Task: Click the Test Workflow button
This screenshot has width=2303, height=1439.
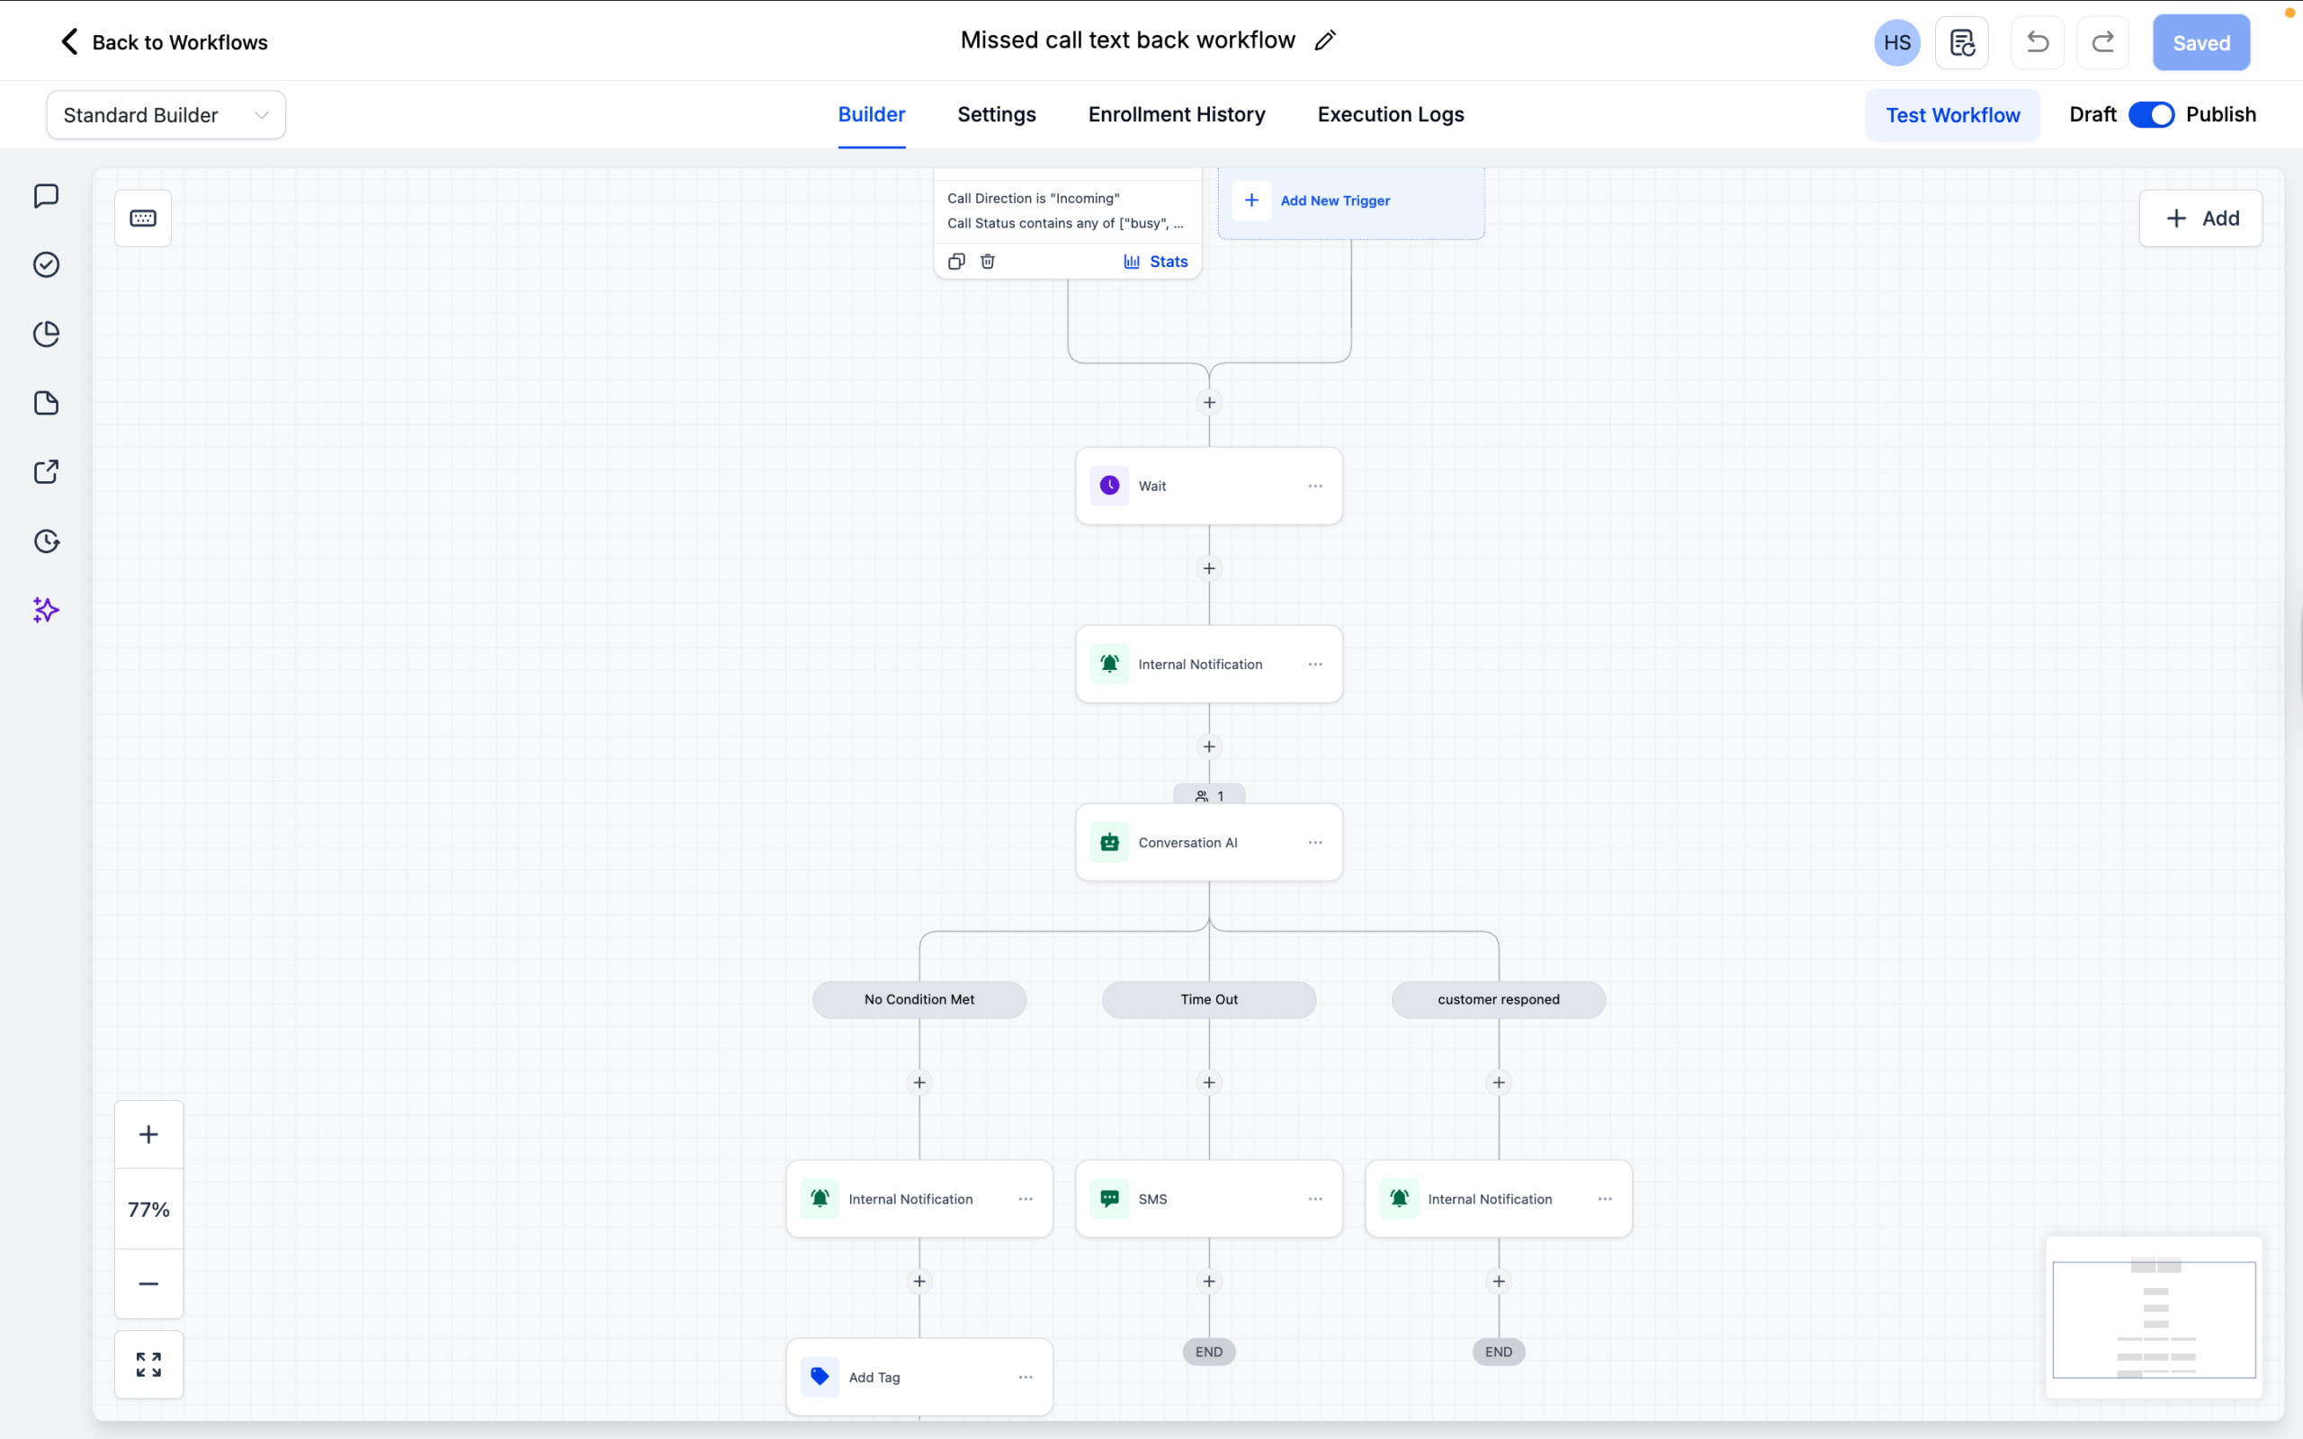Action: (1953, 115)
